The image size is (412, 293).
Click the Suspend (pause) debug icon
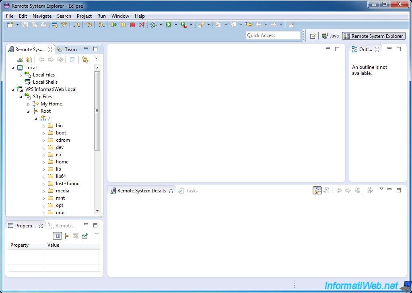(x=123, y=25)
